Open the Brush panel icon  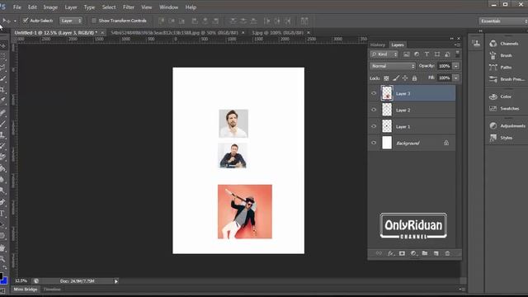[493, 55]
